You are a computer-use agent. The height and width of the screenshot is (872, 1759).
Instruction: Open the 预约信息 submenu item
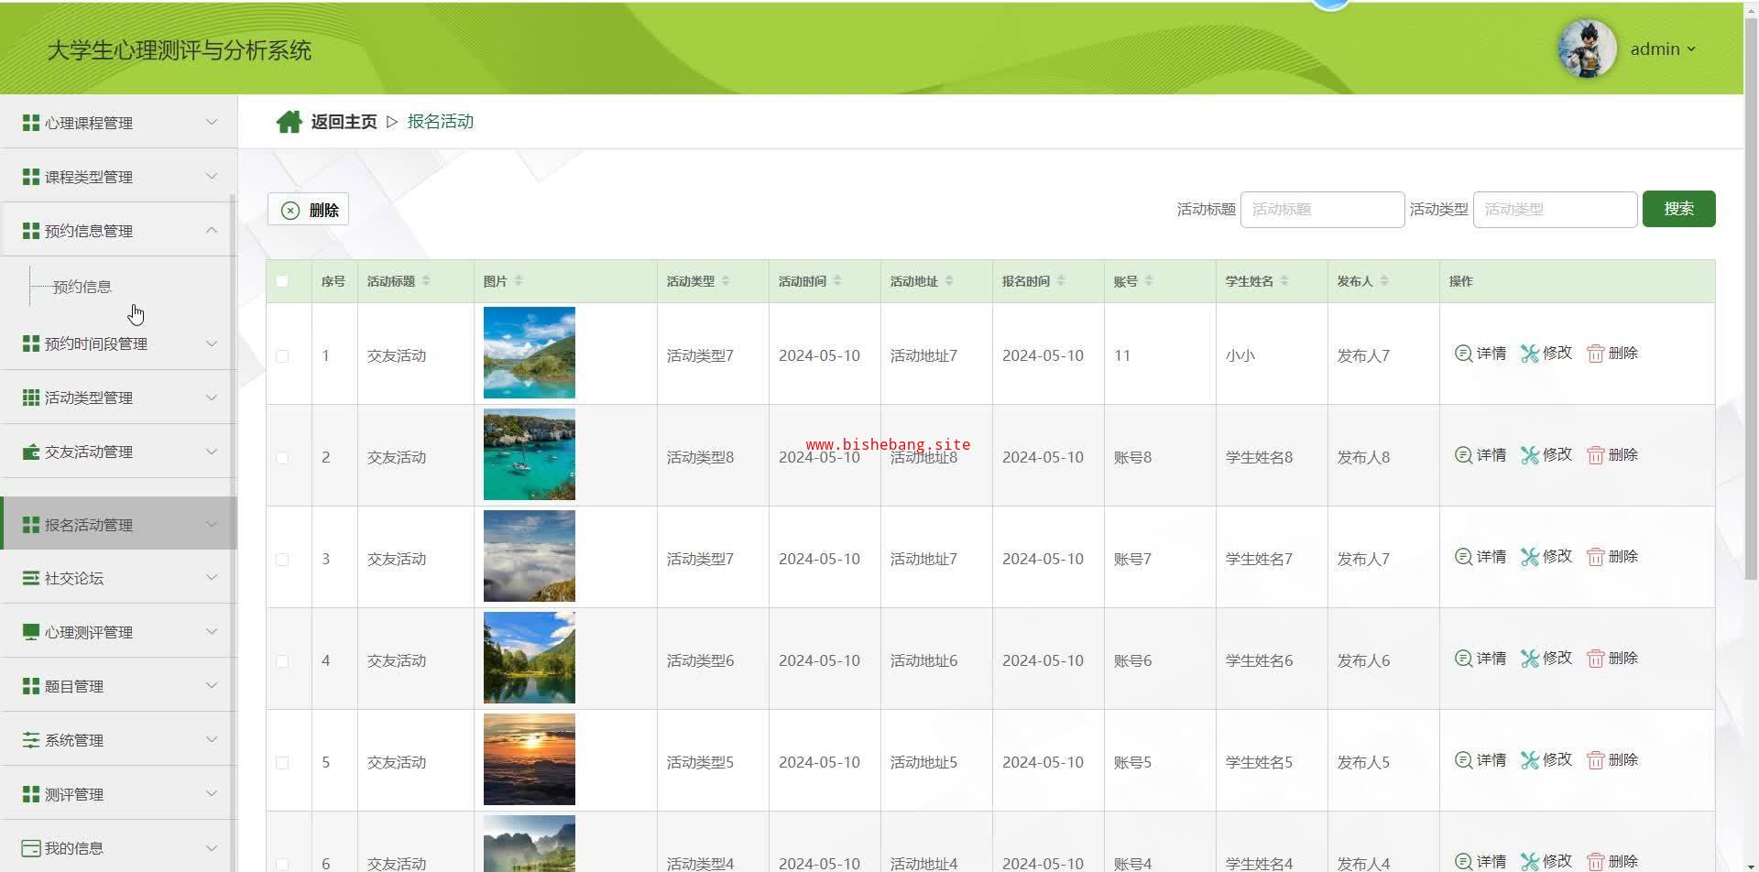(82, 287)
